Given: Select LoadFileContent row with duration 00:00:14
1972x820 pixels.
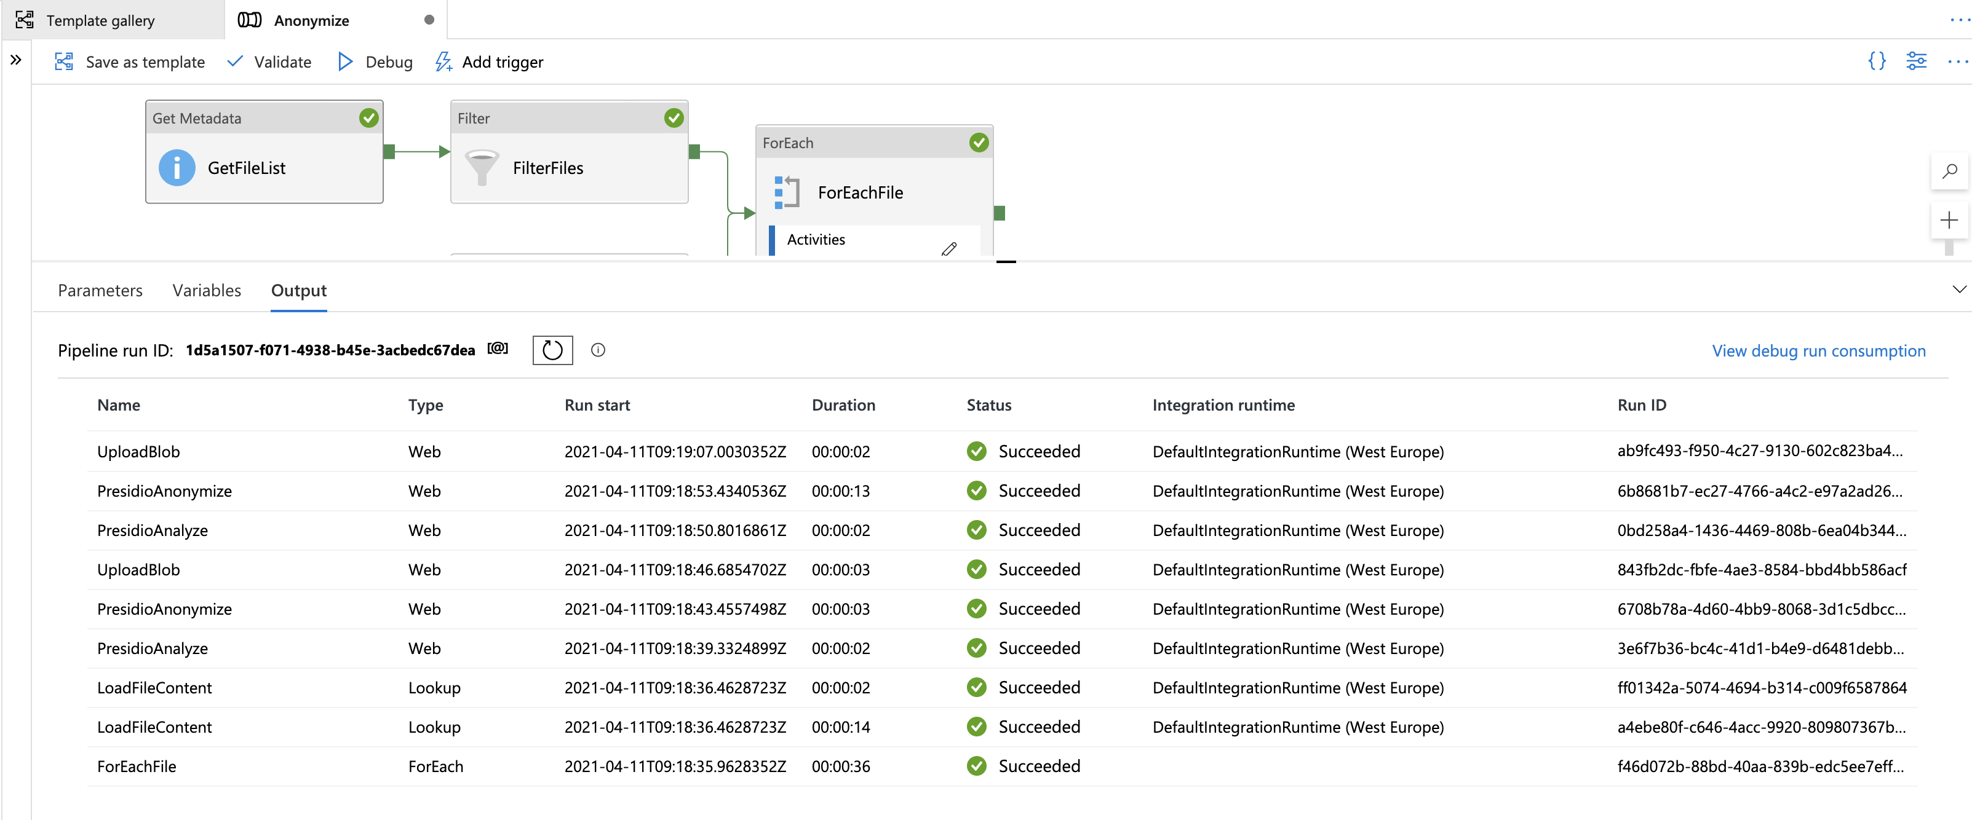Looking at the screenshot, I should tap(1002, 727).
